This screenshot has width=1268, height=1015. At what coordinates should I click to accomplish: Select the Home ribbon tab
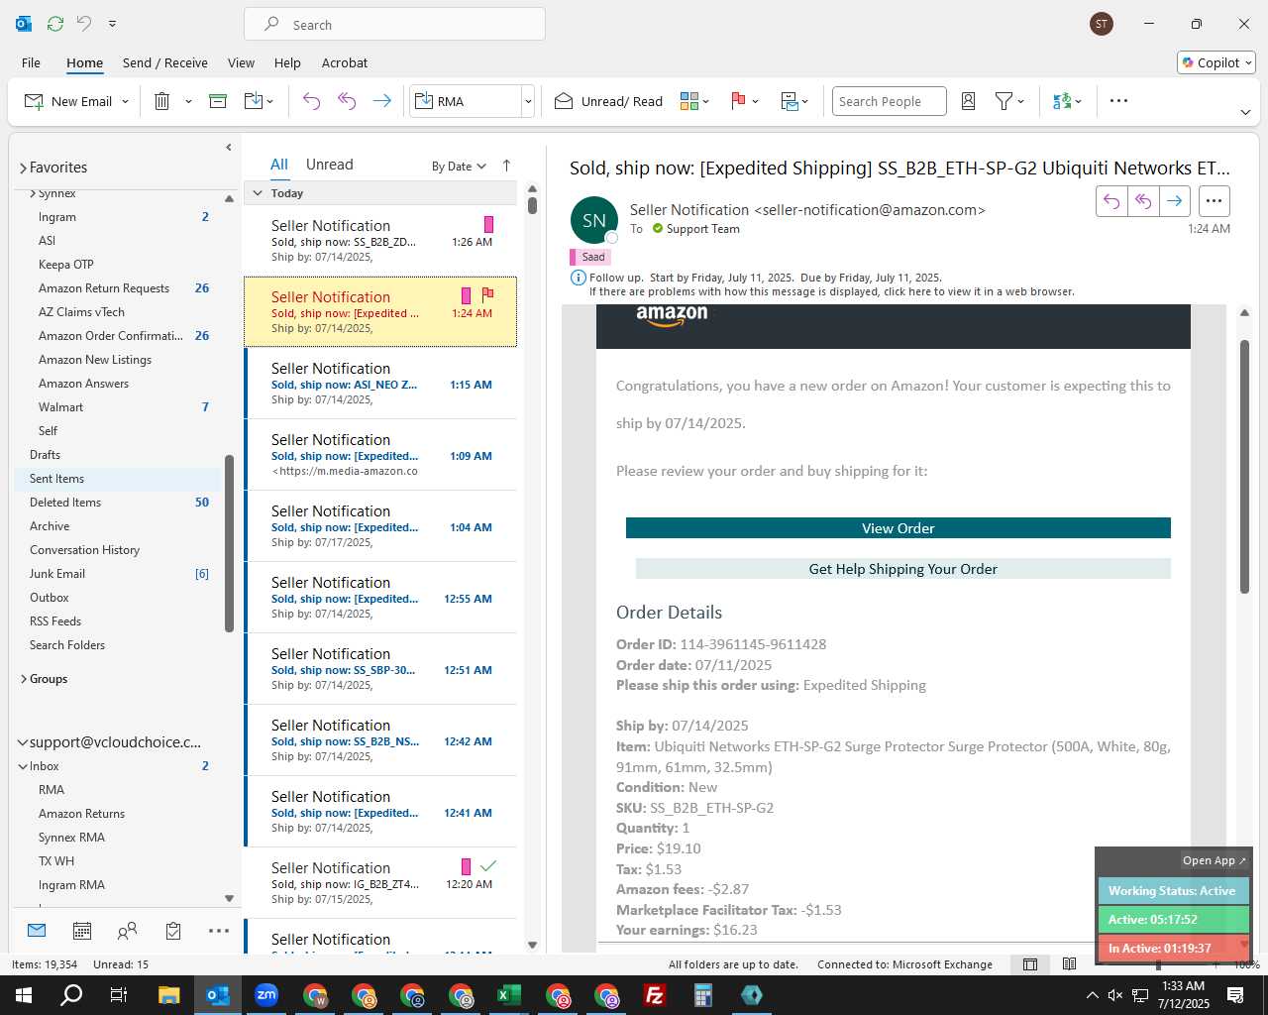tap(84, 62)
